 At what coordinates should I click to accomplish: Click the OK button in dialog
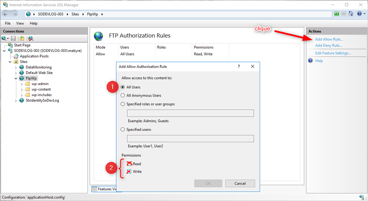click(x=208, y=183)
